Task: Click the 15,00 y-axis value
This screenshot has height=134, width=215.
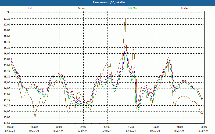Action: 7,83
